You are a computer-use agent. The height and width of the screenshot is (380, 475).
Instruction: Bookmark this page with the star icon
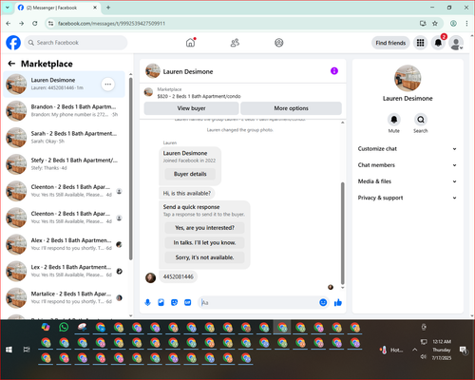tap(435, 24)
